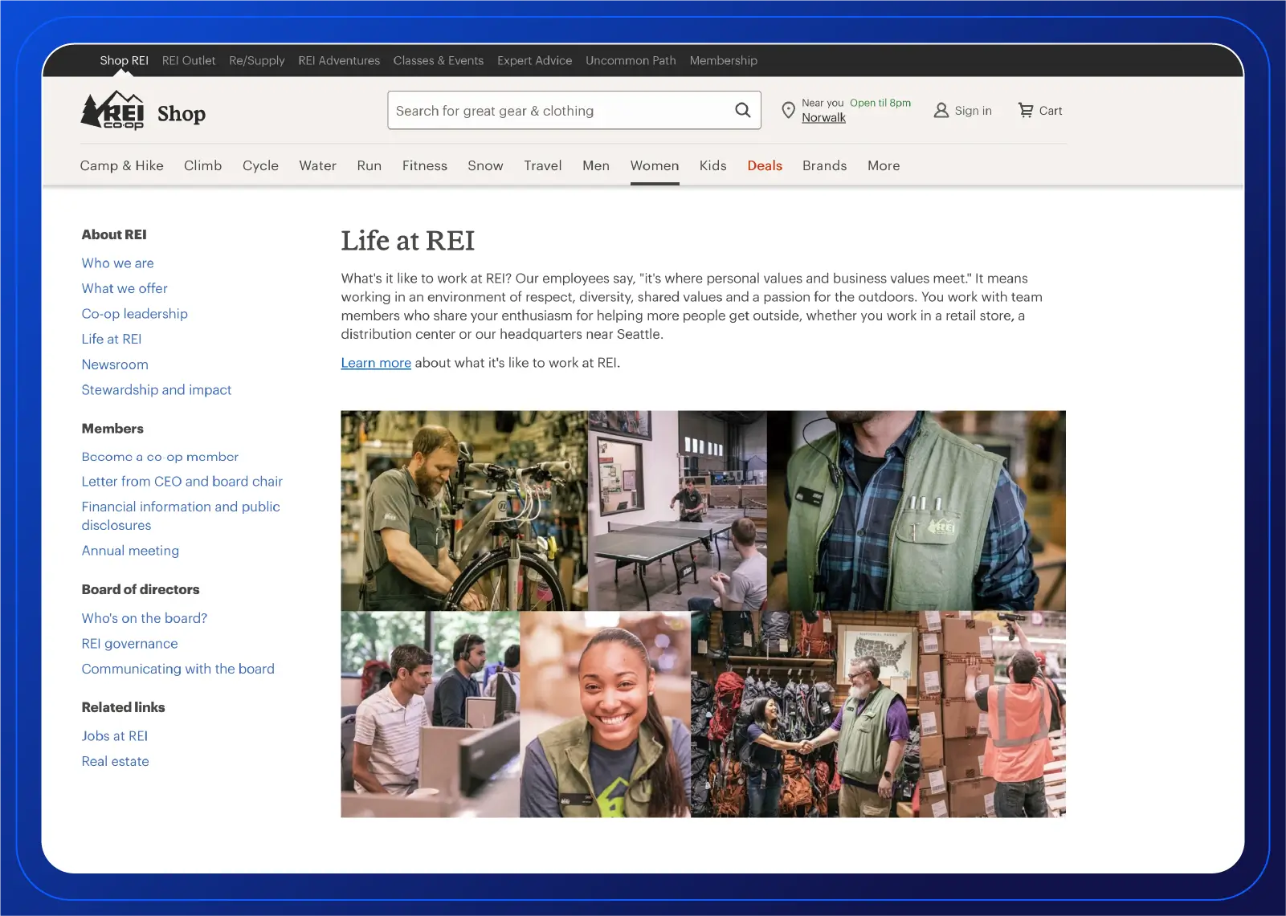
Task: Click the search magnifier icon
Action: (741, 110)
